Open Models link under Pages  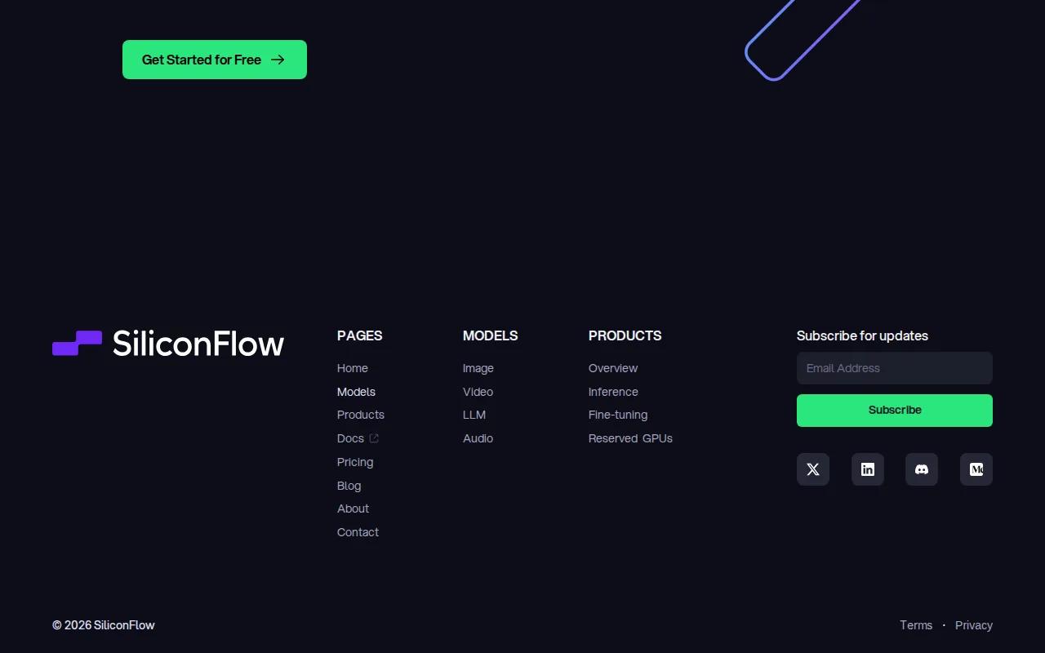(x=356, y=392)
